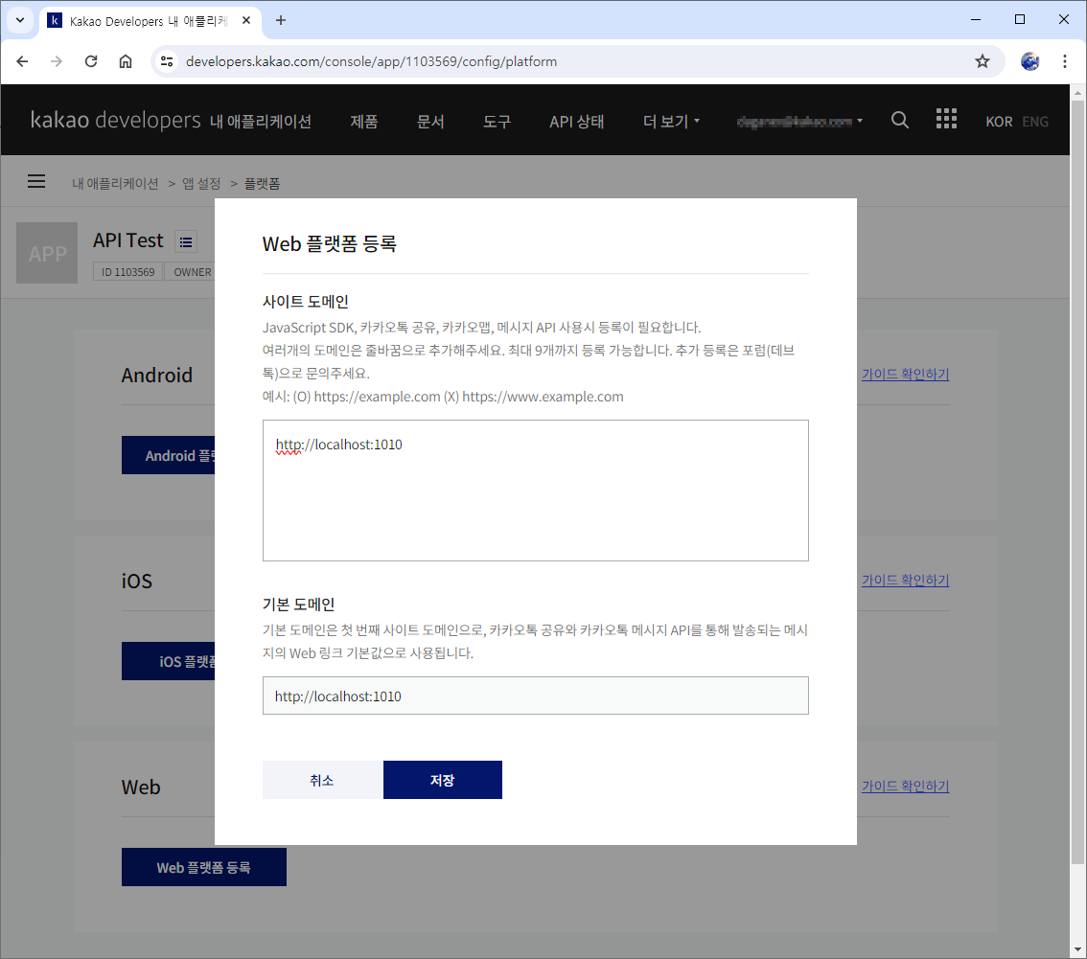Click the ID 1103569 badge
The height and width of the screenshot is (959, 1087).
click(x=128, y=272)
